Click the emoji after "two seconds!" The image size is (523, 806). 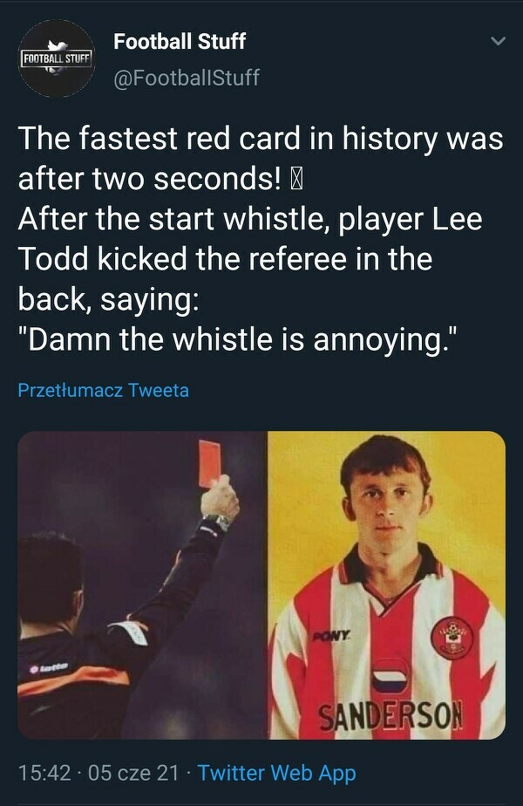click(296, 180)
